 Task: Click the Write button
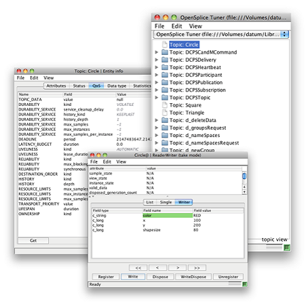click(133, 276)
